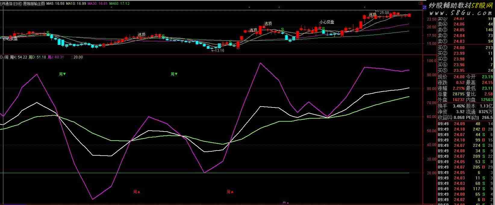Click the 100.0 KDJ axis label
Image resolution: width=495 pixels, height=205 pixels.
[432, 61]
